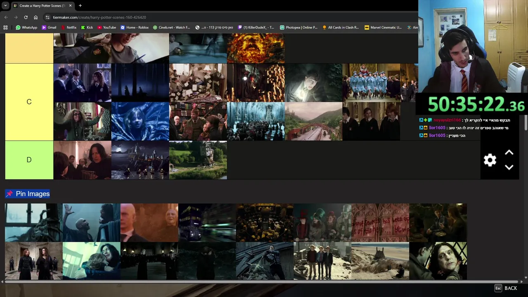Select Voldemort raising his arm thumbnail
The image size is (528, 297).
point(92,222)
